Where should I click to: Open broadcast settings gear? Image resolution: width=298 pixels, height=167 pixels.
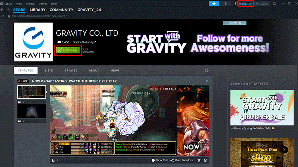[x=199, y=160]
